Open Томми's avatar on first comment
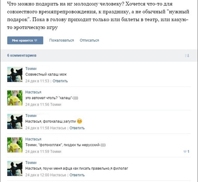 [15, 74]
